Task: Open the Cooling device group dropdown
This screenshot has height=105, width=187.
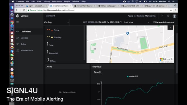Action: point(56,22)
